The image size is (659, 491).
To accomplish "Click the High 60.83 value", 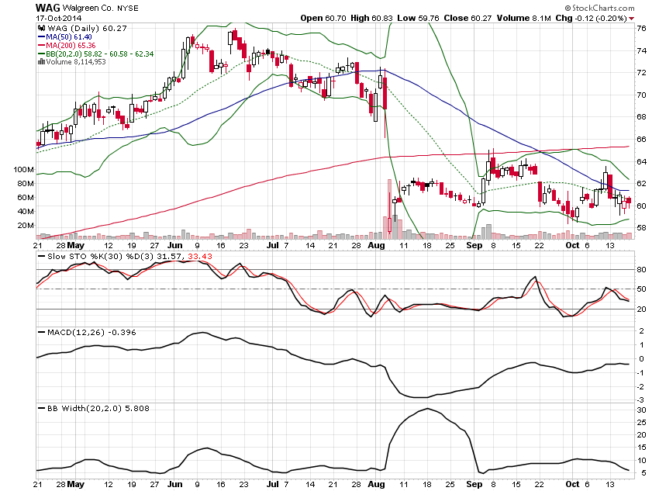I will coord(371,18).
